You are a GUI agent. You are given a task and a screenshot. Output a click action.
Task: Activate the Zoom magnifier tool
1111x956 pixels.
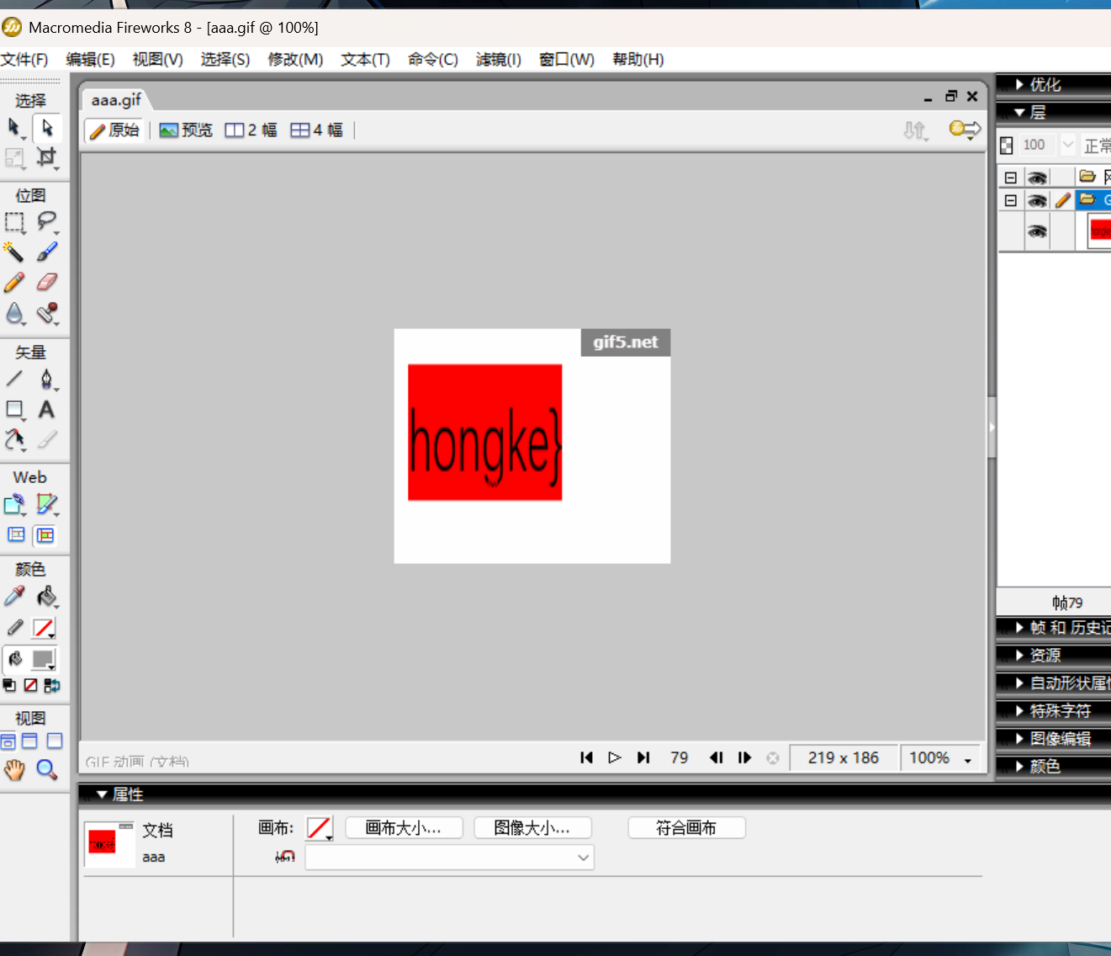(47, 769)
